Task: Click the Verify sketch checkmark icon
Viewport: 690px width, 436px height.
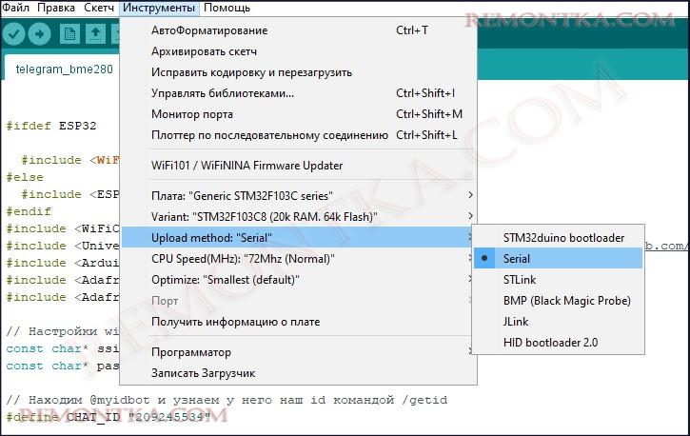Action: (14, 34)
